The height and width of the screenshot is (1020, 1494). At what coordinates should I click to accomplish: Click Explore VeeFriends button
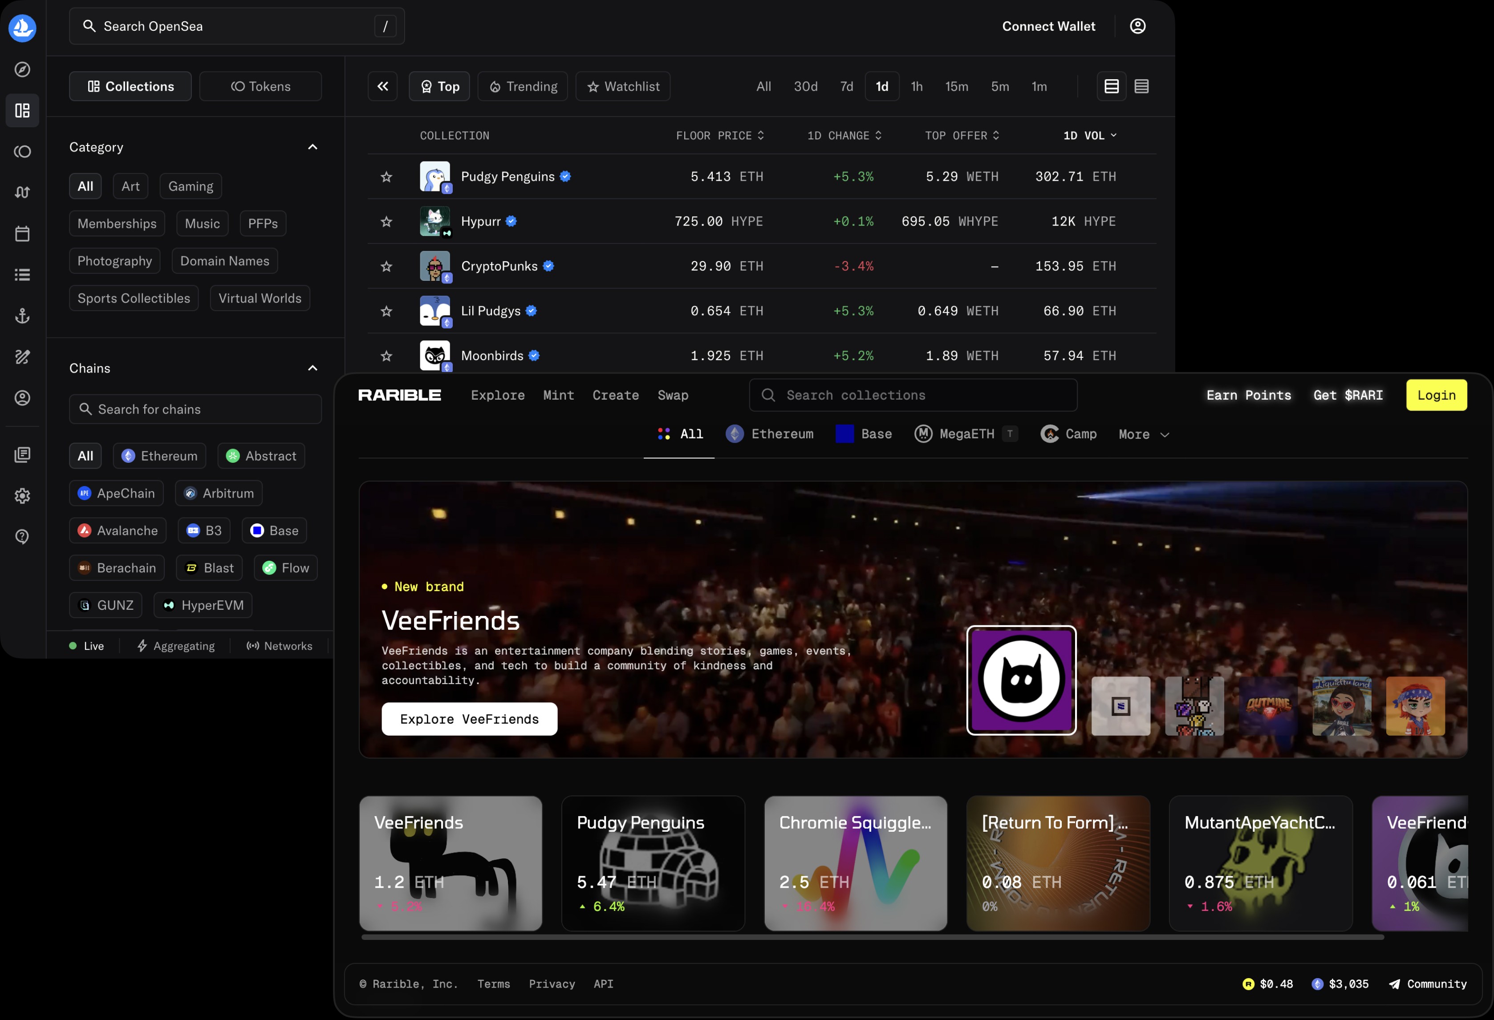(x=469, y=719)
